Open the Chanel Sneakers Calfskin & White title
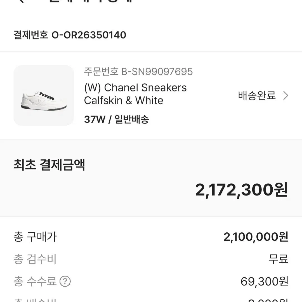 pyautogui.click(x=135, y=94)
